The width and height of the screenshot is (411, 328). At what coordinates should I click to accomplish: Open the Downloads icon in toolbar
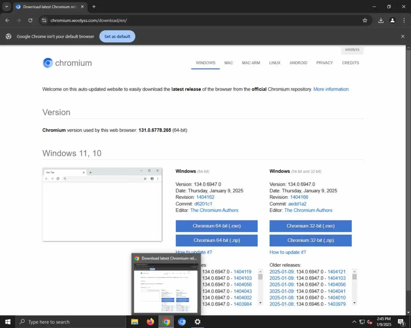[x=381, y=20]
